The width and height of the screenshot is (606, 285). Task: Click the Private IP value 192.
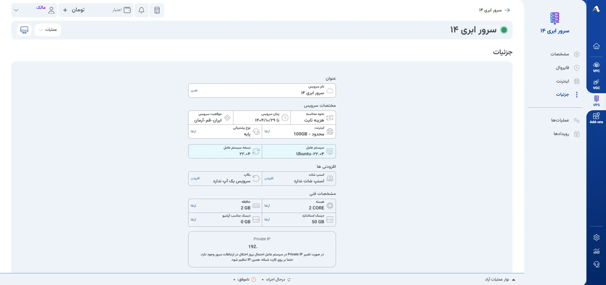click(253, 247)
